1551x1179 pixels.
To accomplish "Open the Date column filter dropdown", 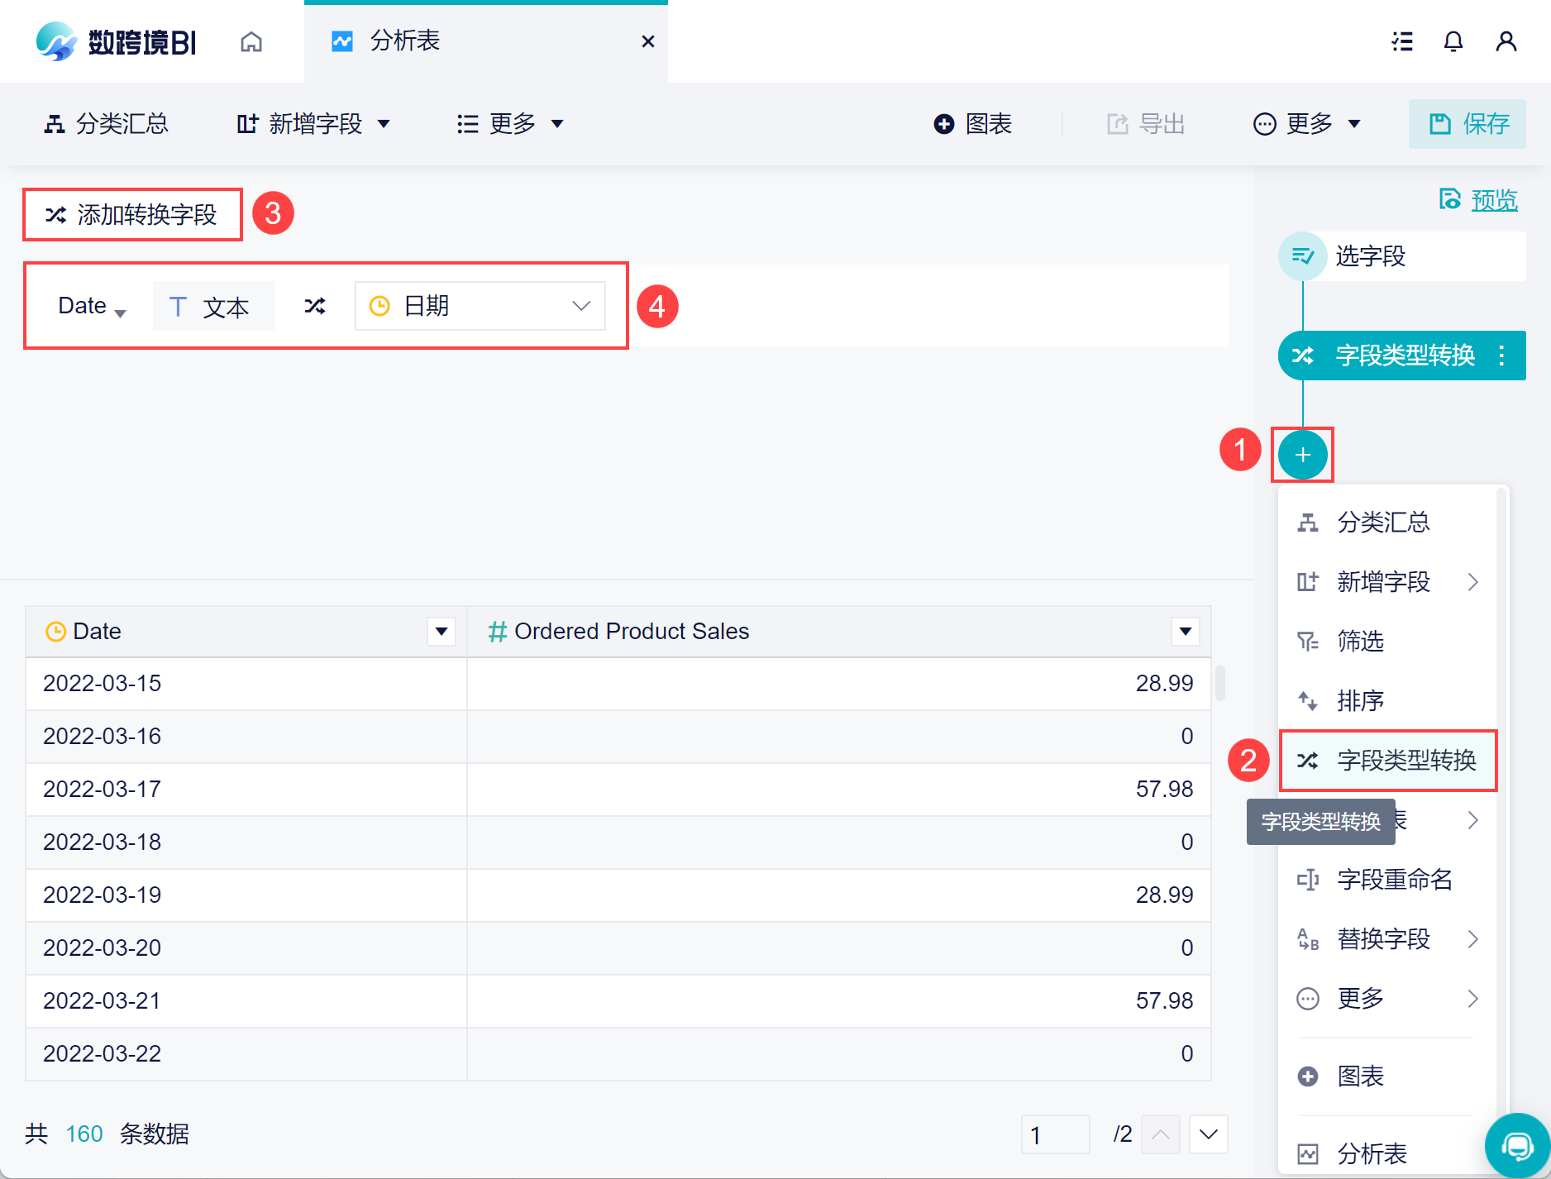I will coord(441,632).
